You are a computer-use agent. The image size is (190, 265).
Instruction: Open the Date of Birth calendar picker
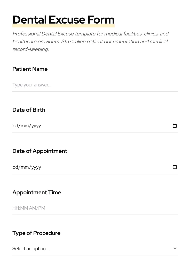(175, 126)
